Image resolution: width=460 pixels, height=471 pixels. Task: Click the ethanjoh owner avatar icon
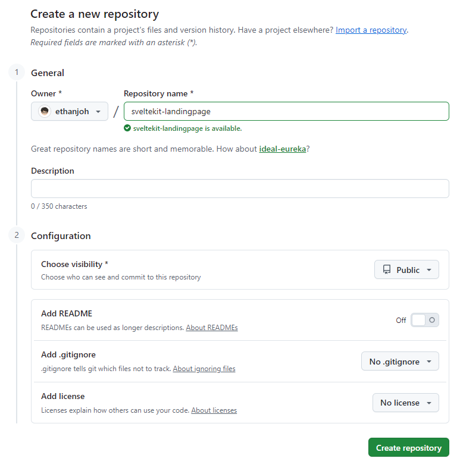click(x=45, y=111)
